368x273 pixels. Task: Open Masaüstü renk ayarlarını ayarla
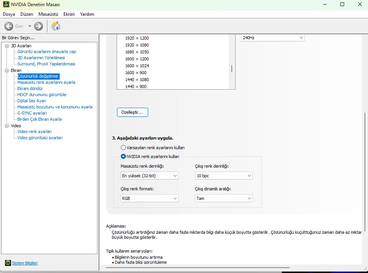[46, 82]
